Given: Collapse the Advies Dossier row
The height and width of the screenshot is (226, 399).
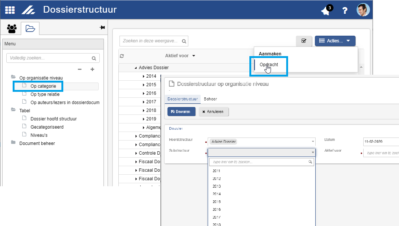Looking at the screenshot, I should (x=135, y=68).
